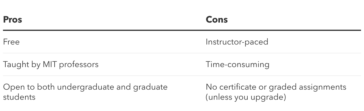This screenshot has width=364, height=111.
Task: Click the word upgrade
Action: point(266,97)
